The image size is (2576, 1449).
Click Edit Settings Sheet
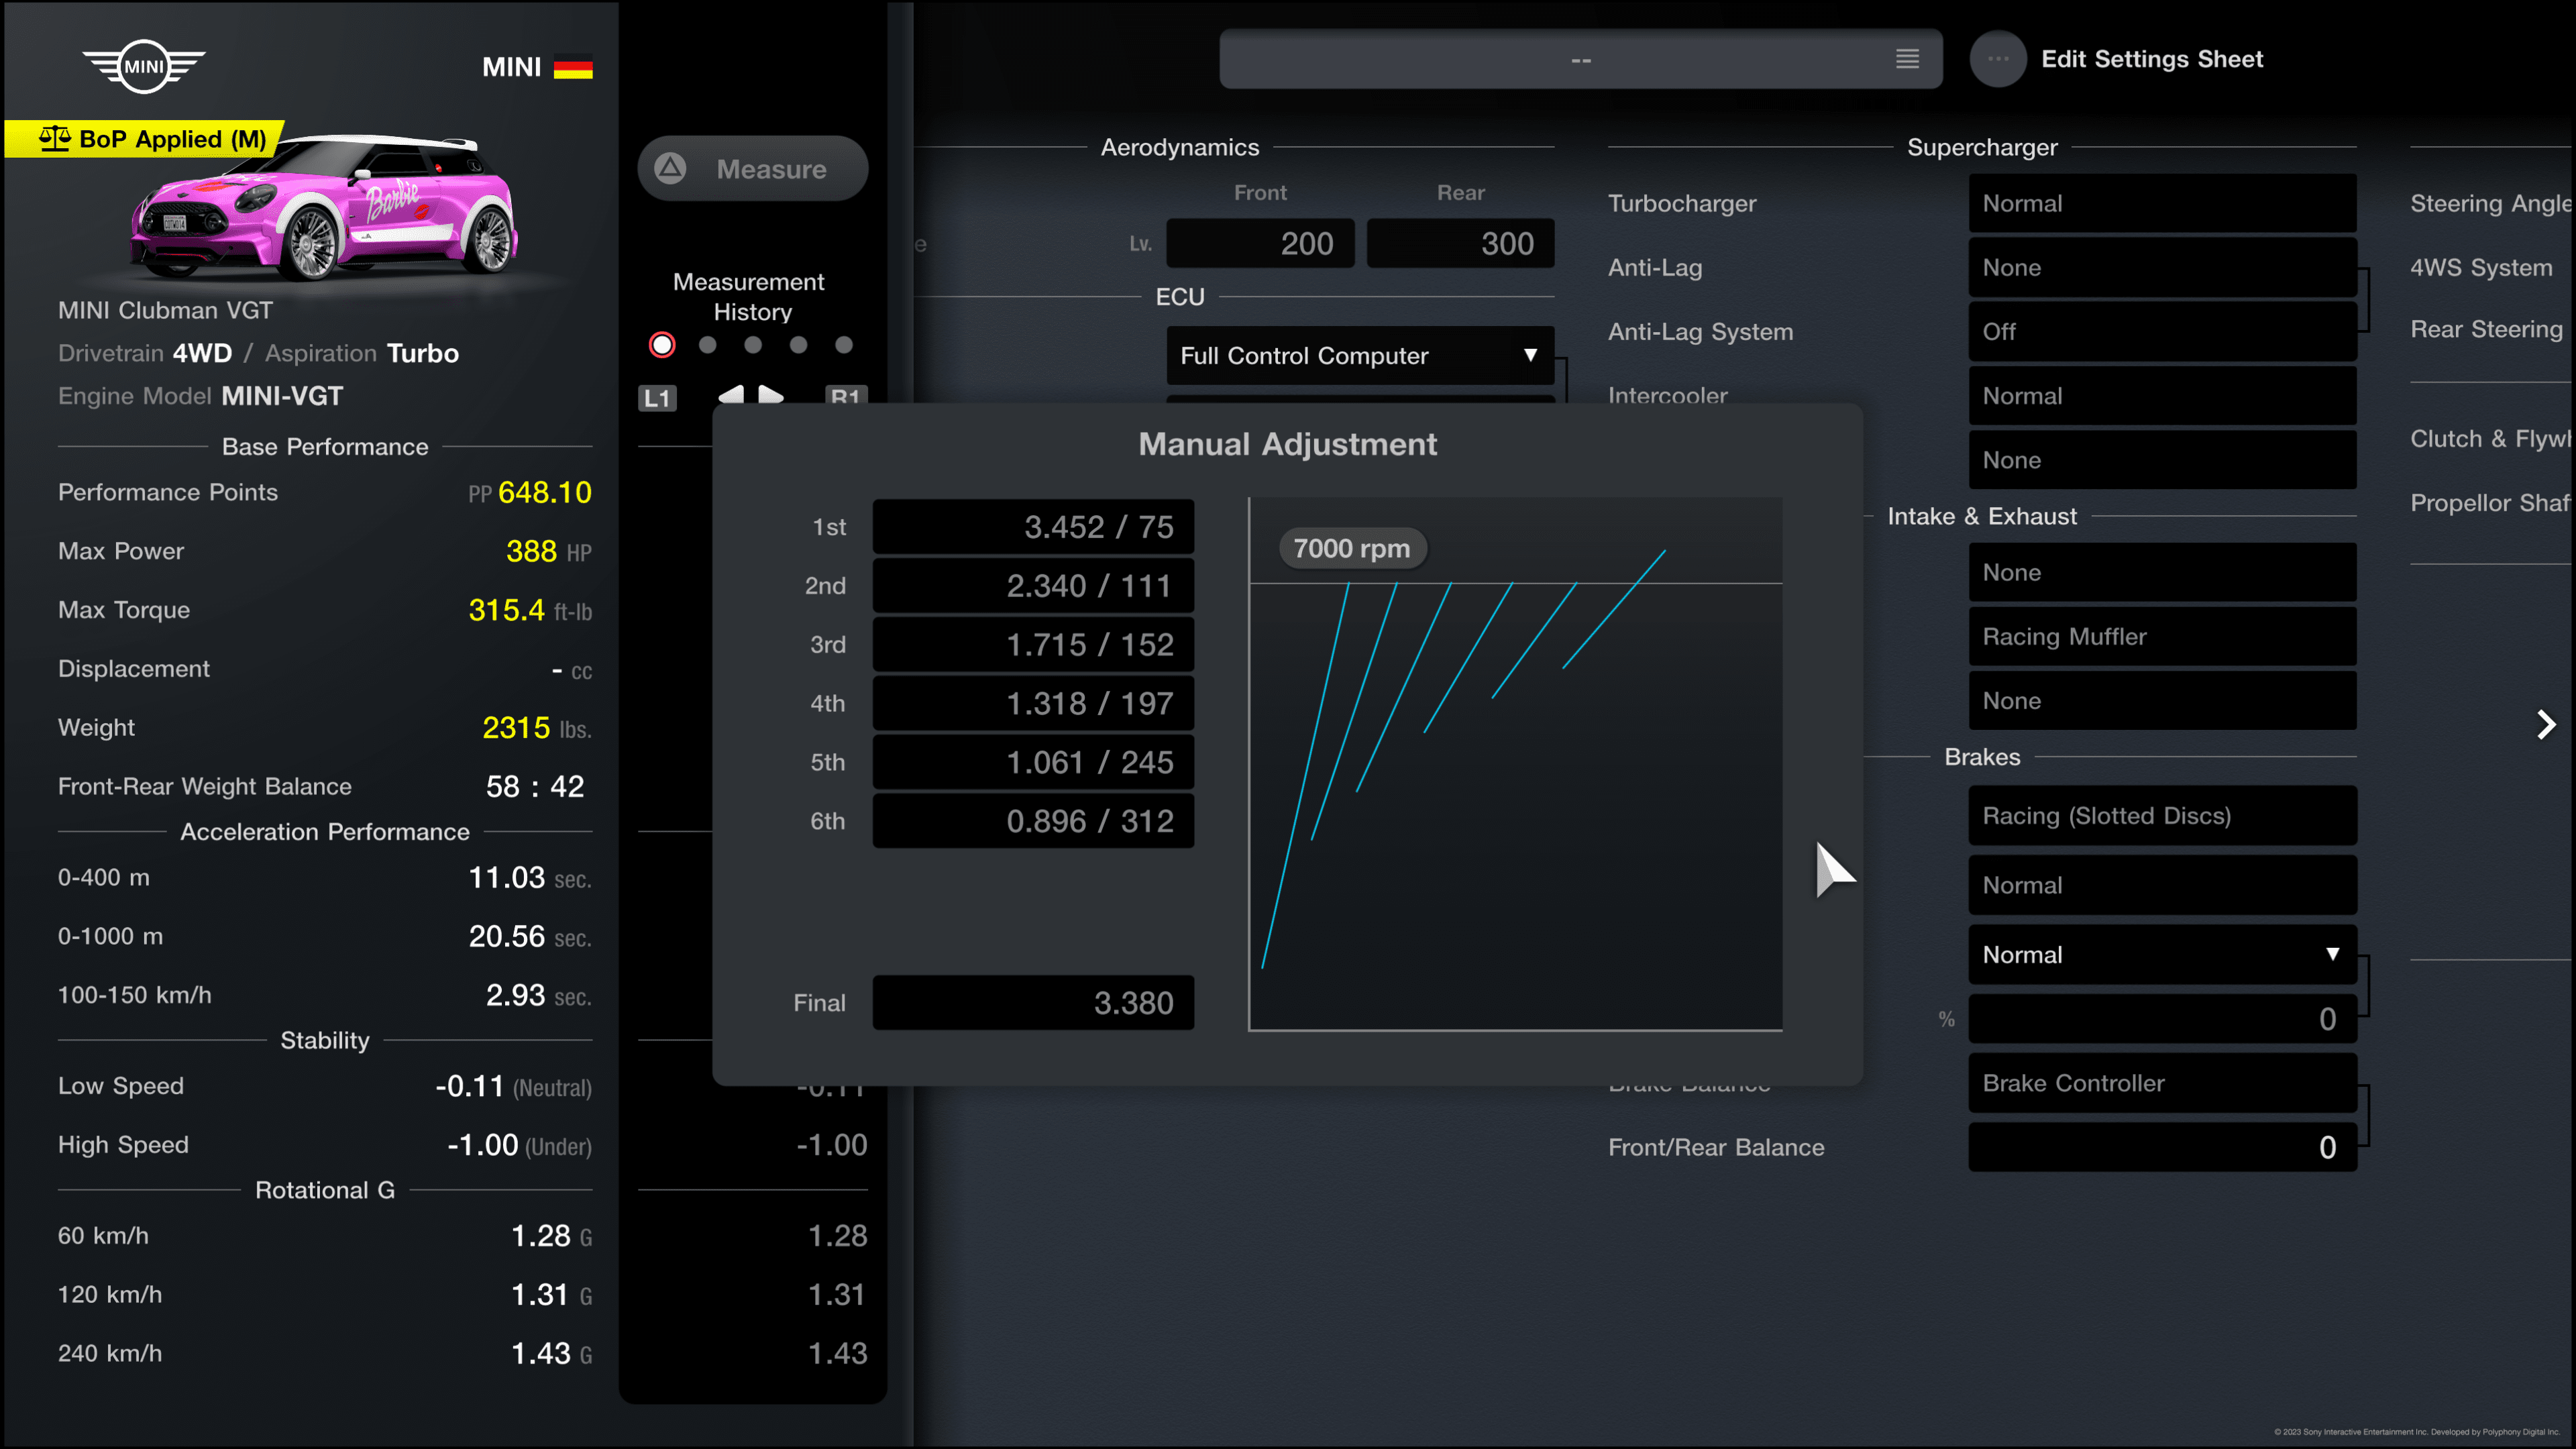click(x=2152, y=59)
